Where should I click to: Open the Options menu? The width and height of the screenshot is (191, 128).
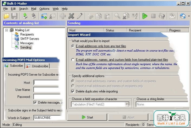[x=44, y=9]
